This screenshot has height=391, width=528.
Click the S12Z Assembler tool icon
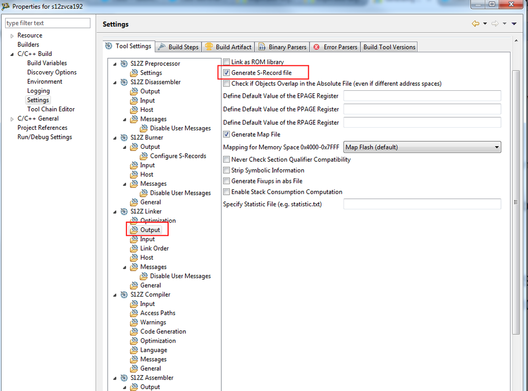[x=124, y=378]
